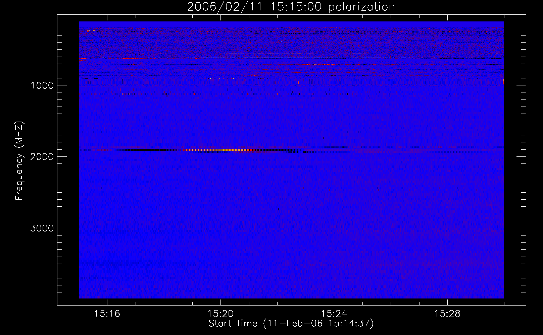
Task: Click the 15:16 time axis label
Action: point(107,314)
